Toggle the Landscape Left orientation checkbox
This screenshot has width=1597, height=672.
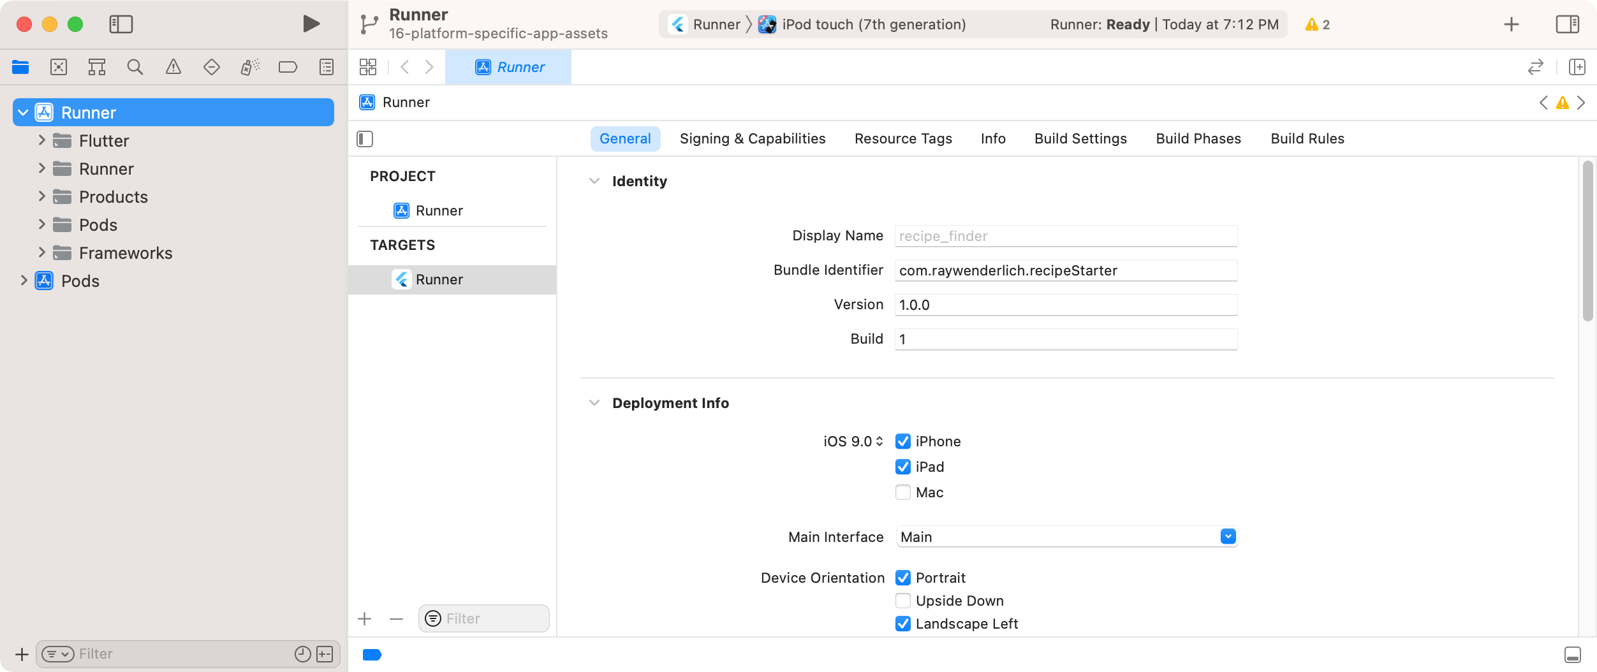click(x=903, y=624)
